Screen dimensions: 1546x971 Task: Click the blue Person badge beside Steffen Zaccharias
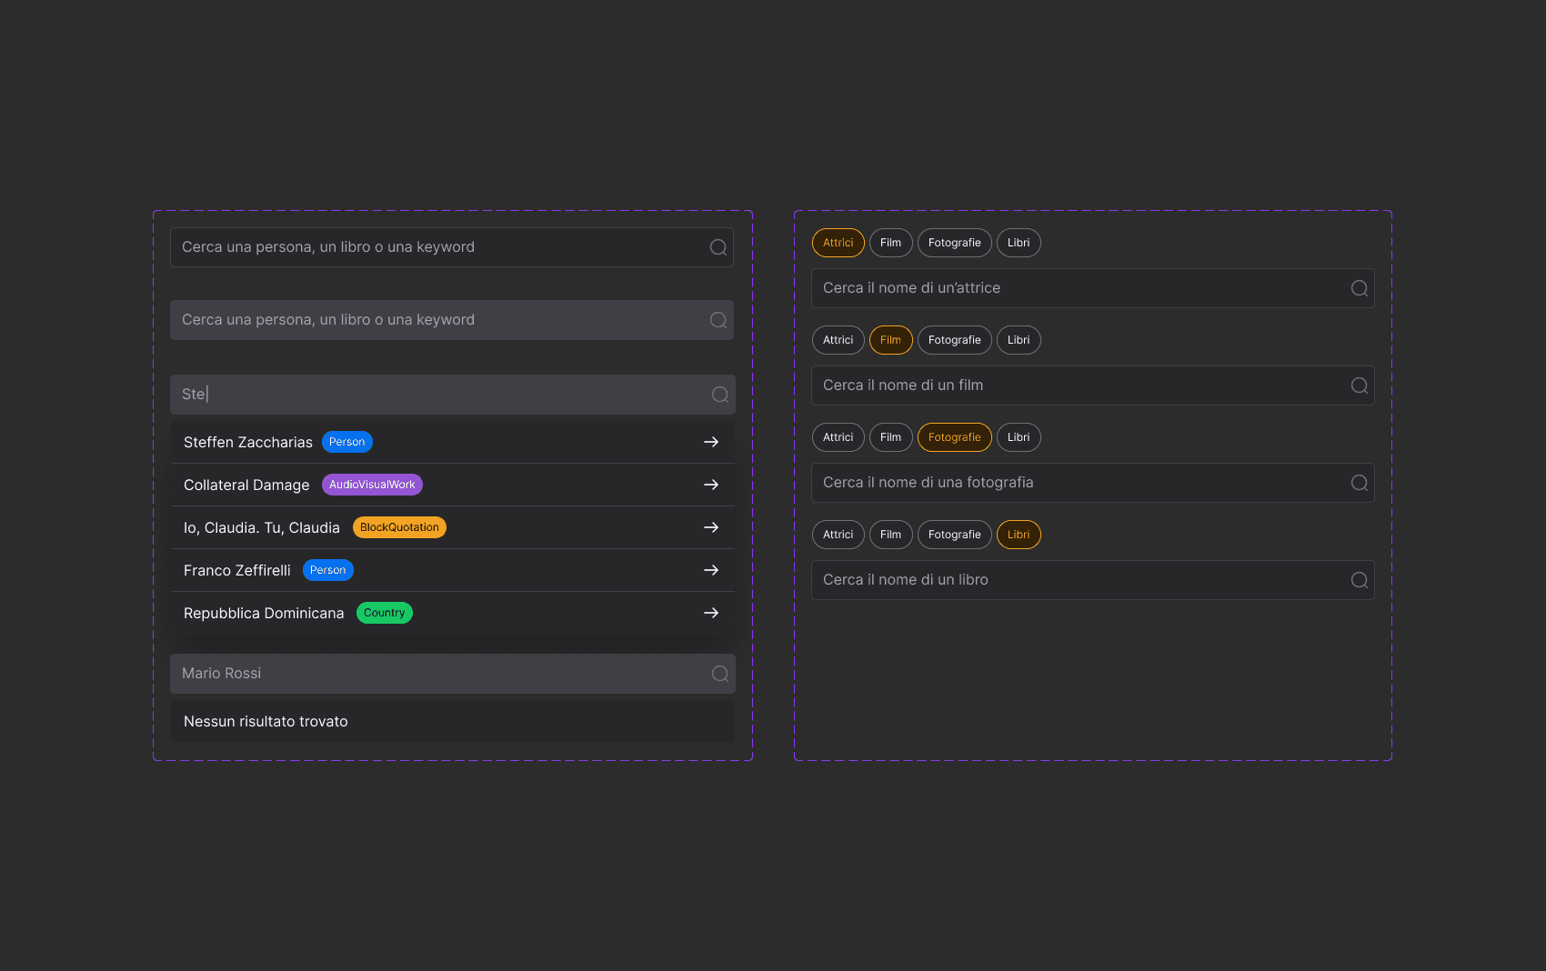[347, 442]
